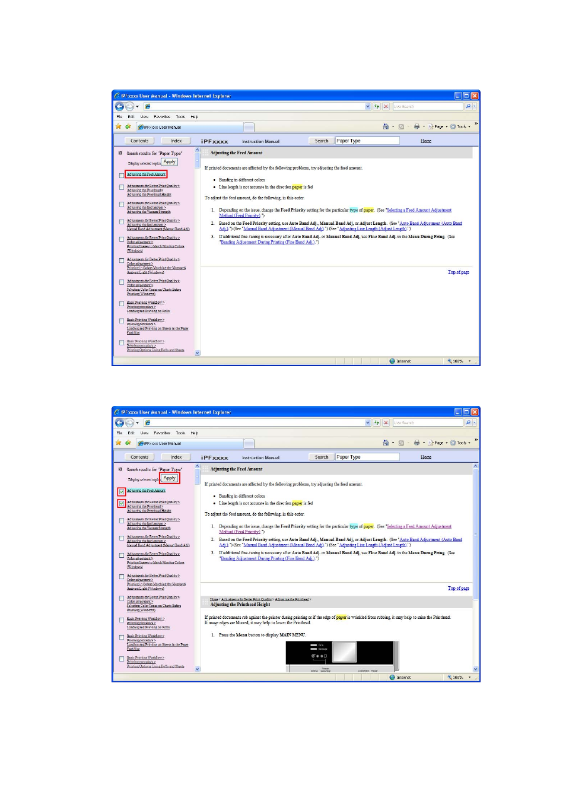Click the Contents button in upper window
The height and width of the screenshot is (801, 566).
(x=139, y=141)
